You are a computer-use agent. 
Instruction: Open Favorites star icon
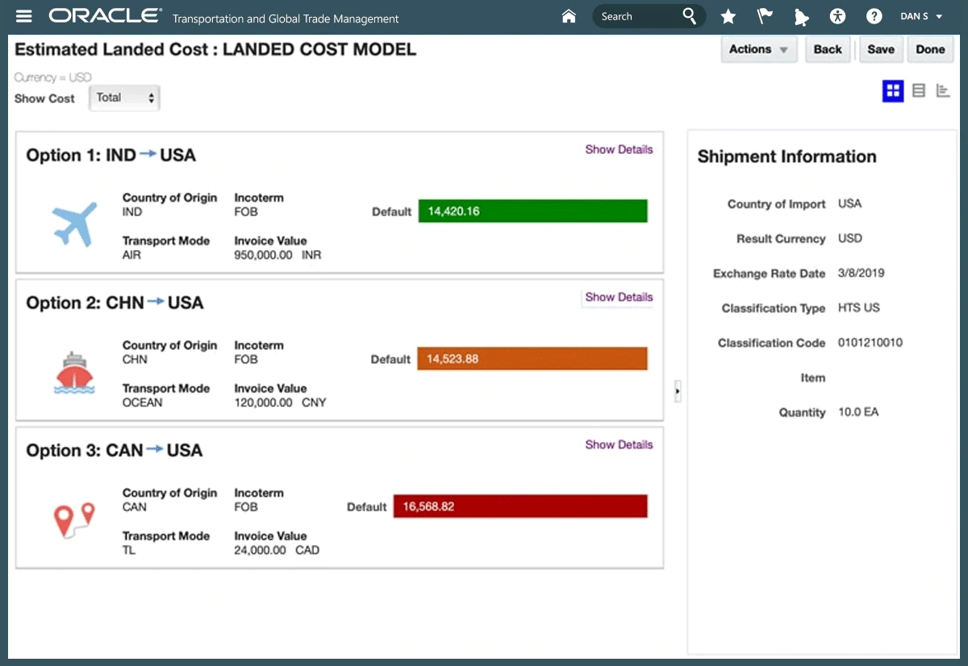(728, 17)
